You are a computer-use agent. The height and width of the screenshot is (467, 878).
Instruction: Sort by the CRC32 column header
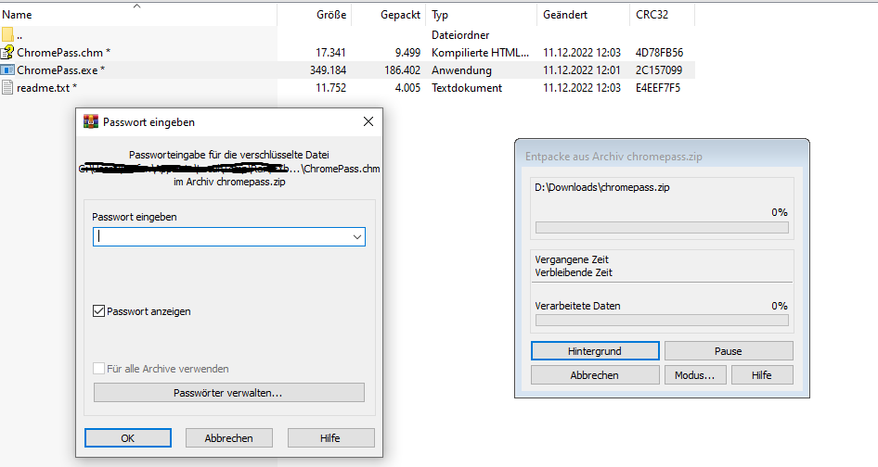[652, 15]
